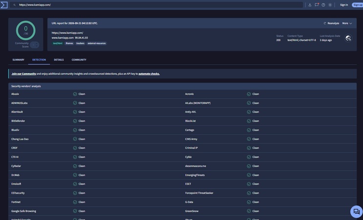Open the notifications flag icon
Image resolution: width=363 pixels, height=220 pixels.
[x=317, y=5]
